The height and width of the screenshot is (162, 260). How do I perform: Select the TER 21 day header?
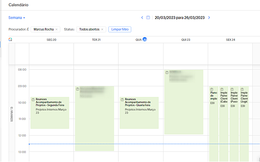coord(96,40)
